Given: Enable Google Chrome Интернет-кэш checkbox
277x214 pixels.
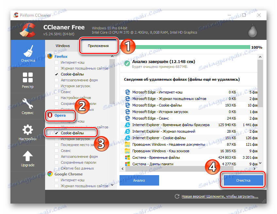Looking at the screenshot, I should (x=57, y=180).
